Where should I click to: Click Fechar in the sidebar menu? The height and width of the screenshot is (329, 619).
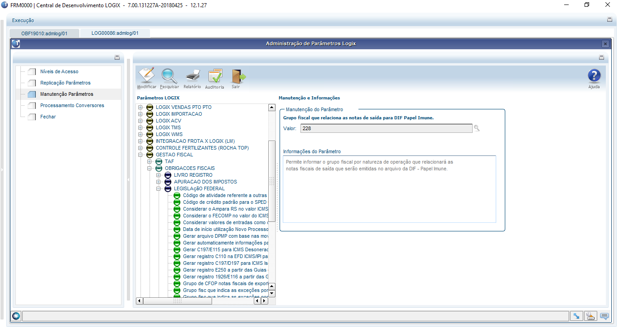48,117
